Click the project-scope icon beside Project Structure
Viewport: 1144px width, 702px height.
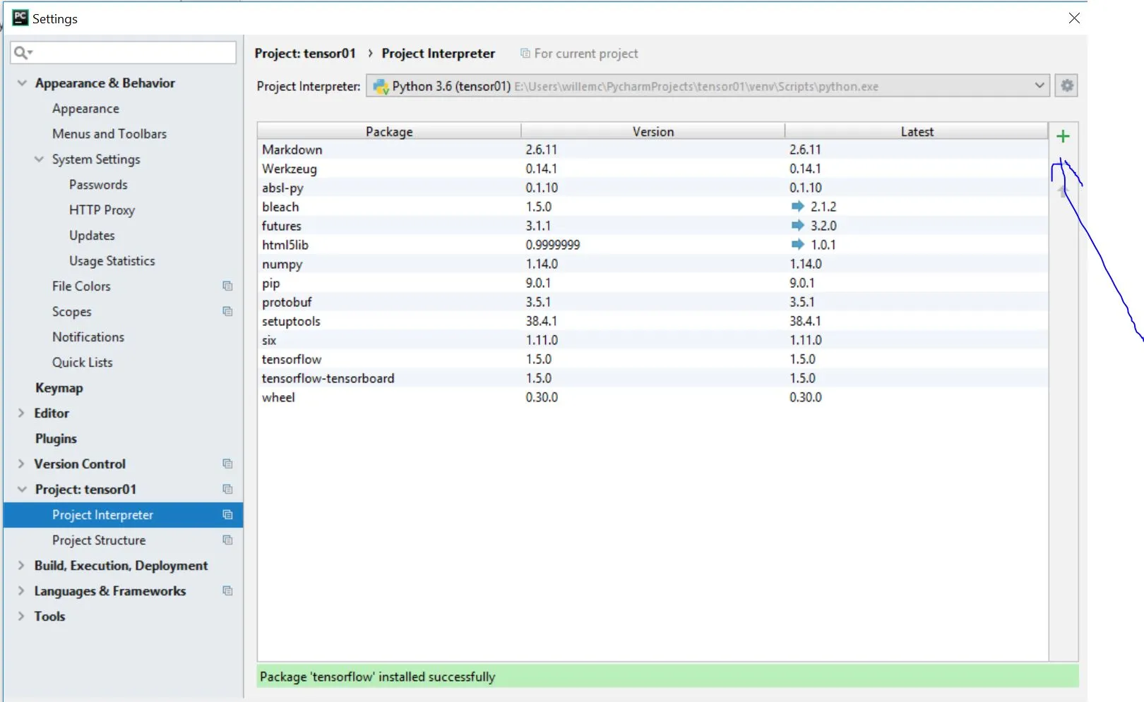point(227,540)
